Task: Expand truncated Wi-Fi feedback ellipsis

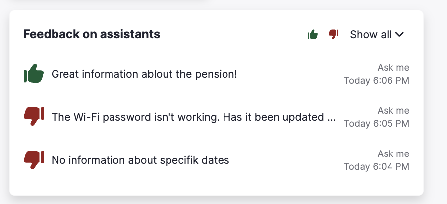Action: click(x=331, y=119)
